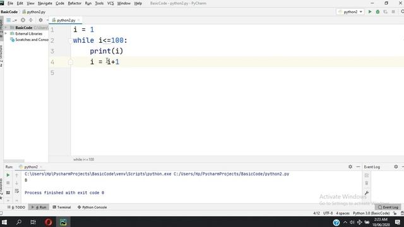Screen dimensions: 404x227
Task: Click the restore layout icon in Run panel
Action: tap(8, 192)
